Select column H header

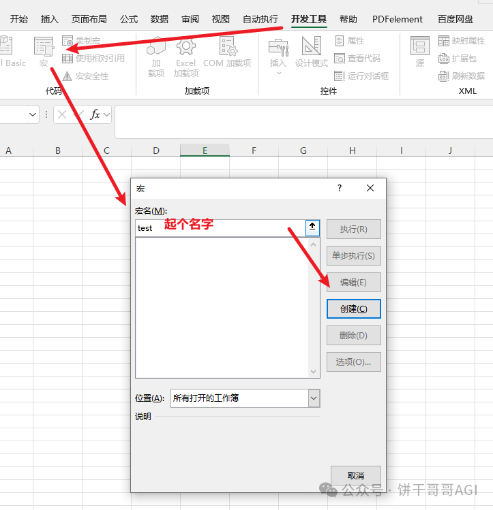pyautogui.click(x=353, y=150)
